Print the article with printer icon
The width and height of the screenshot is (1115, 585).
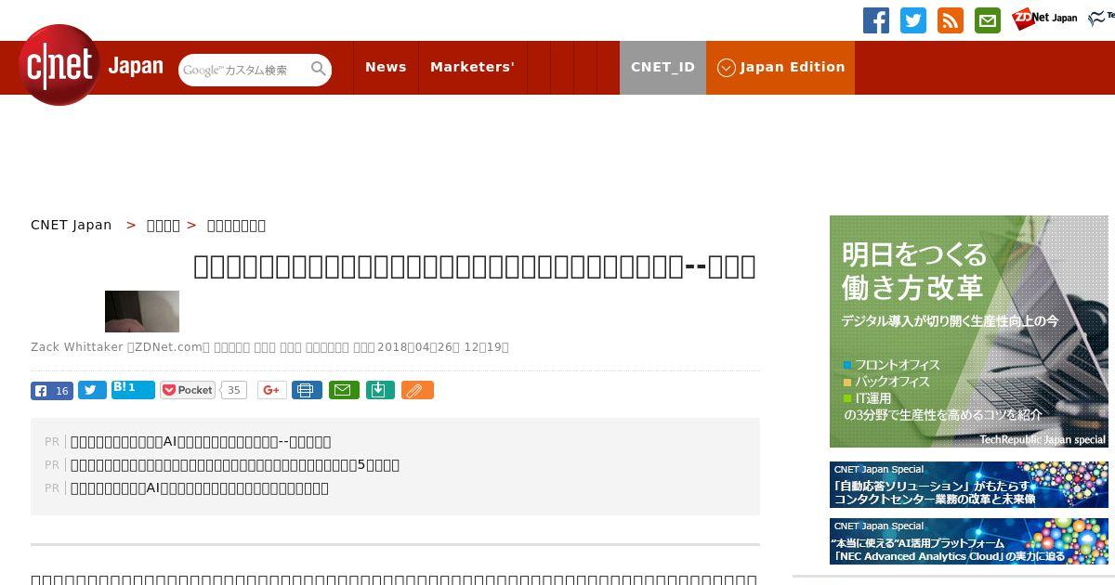pyautogui.click(x=307, y=390)
